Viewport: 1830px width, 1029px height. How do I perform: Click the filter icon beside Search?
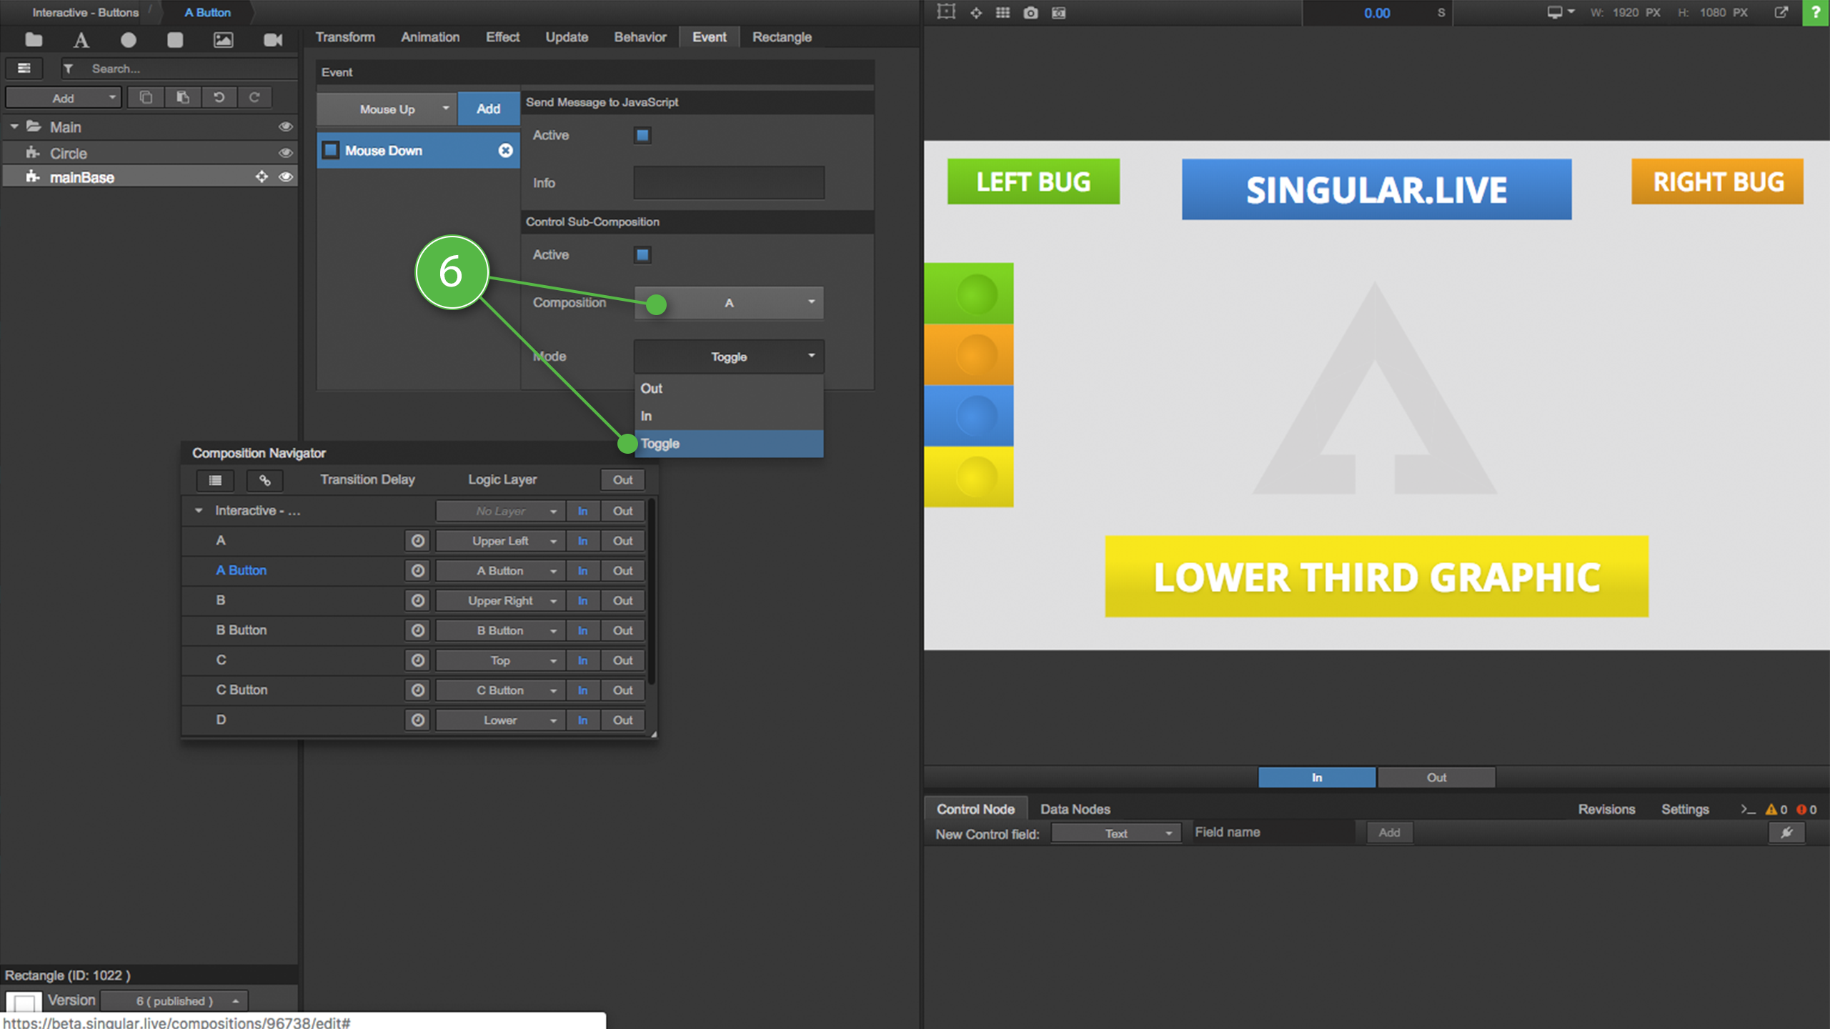click(69, 69)
